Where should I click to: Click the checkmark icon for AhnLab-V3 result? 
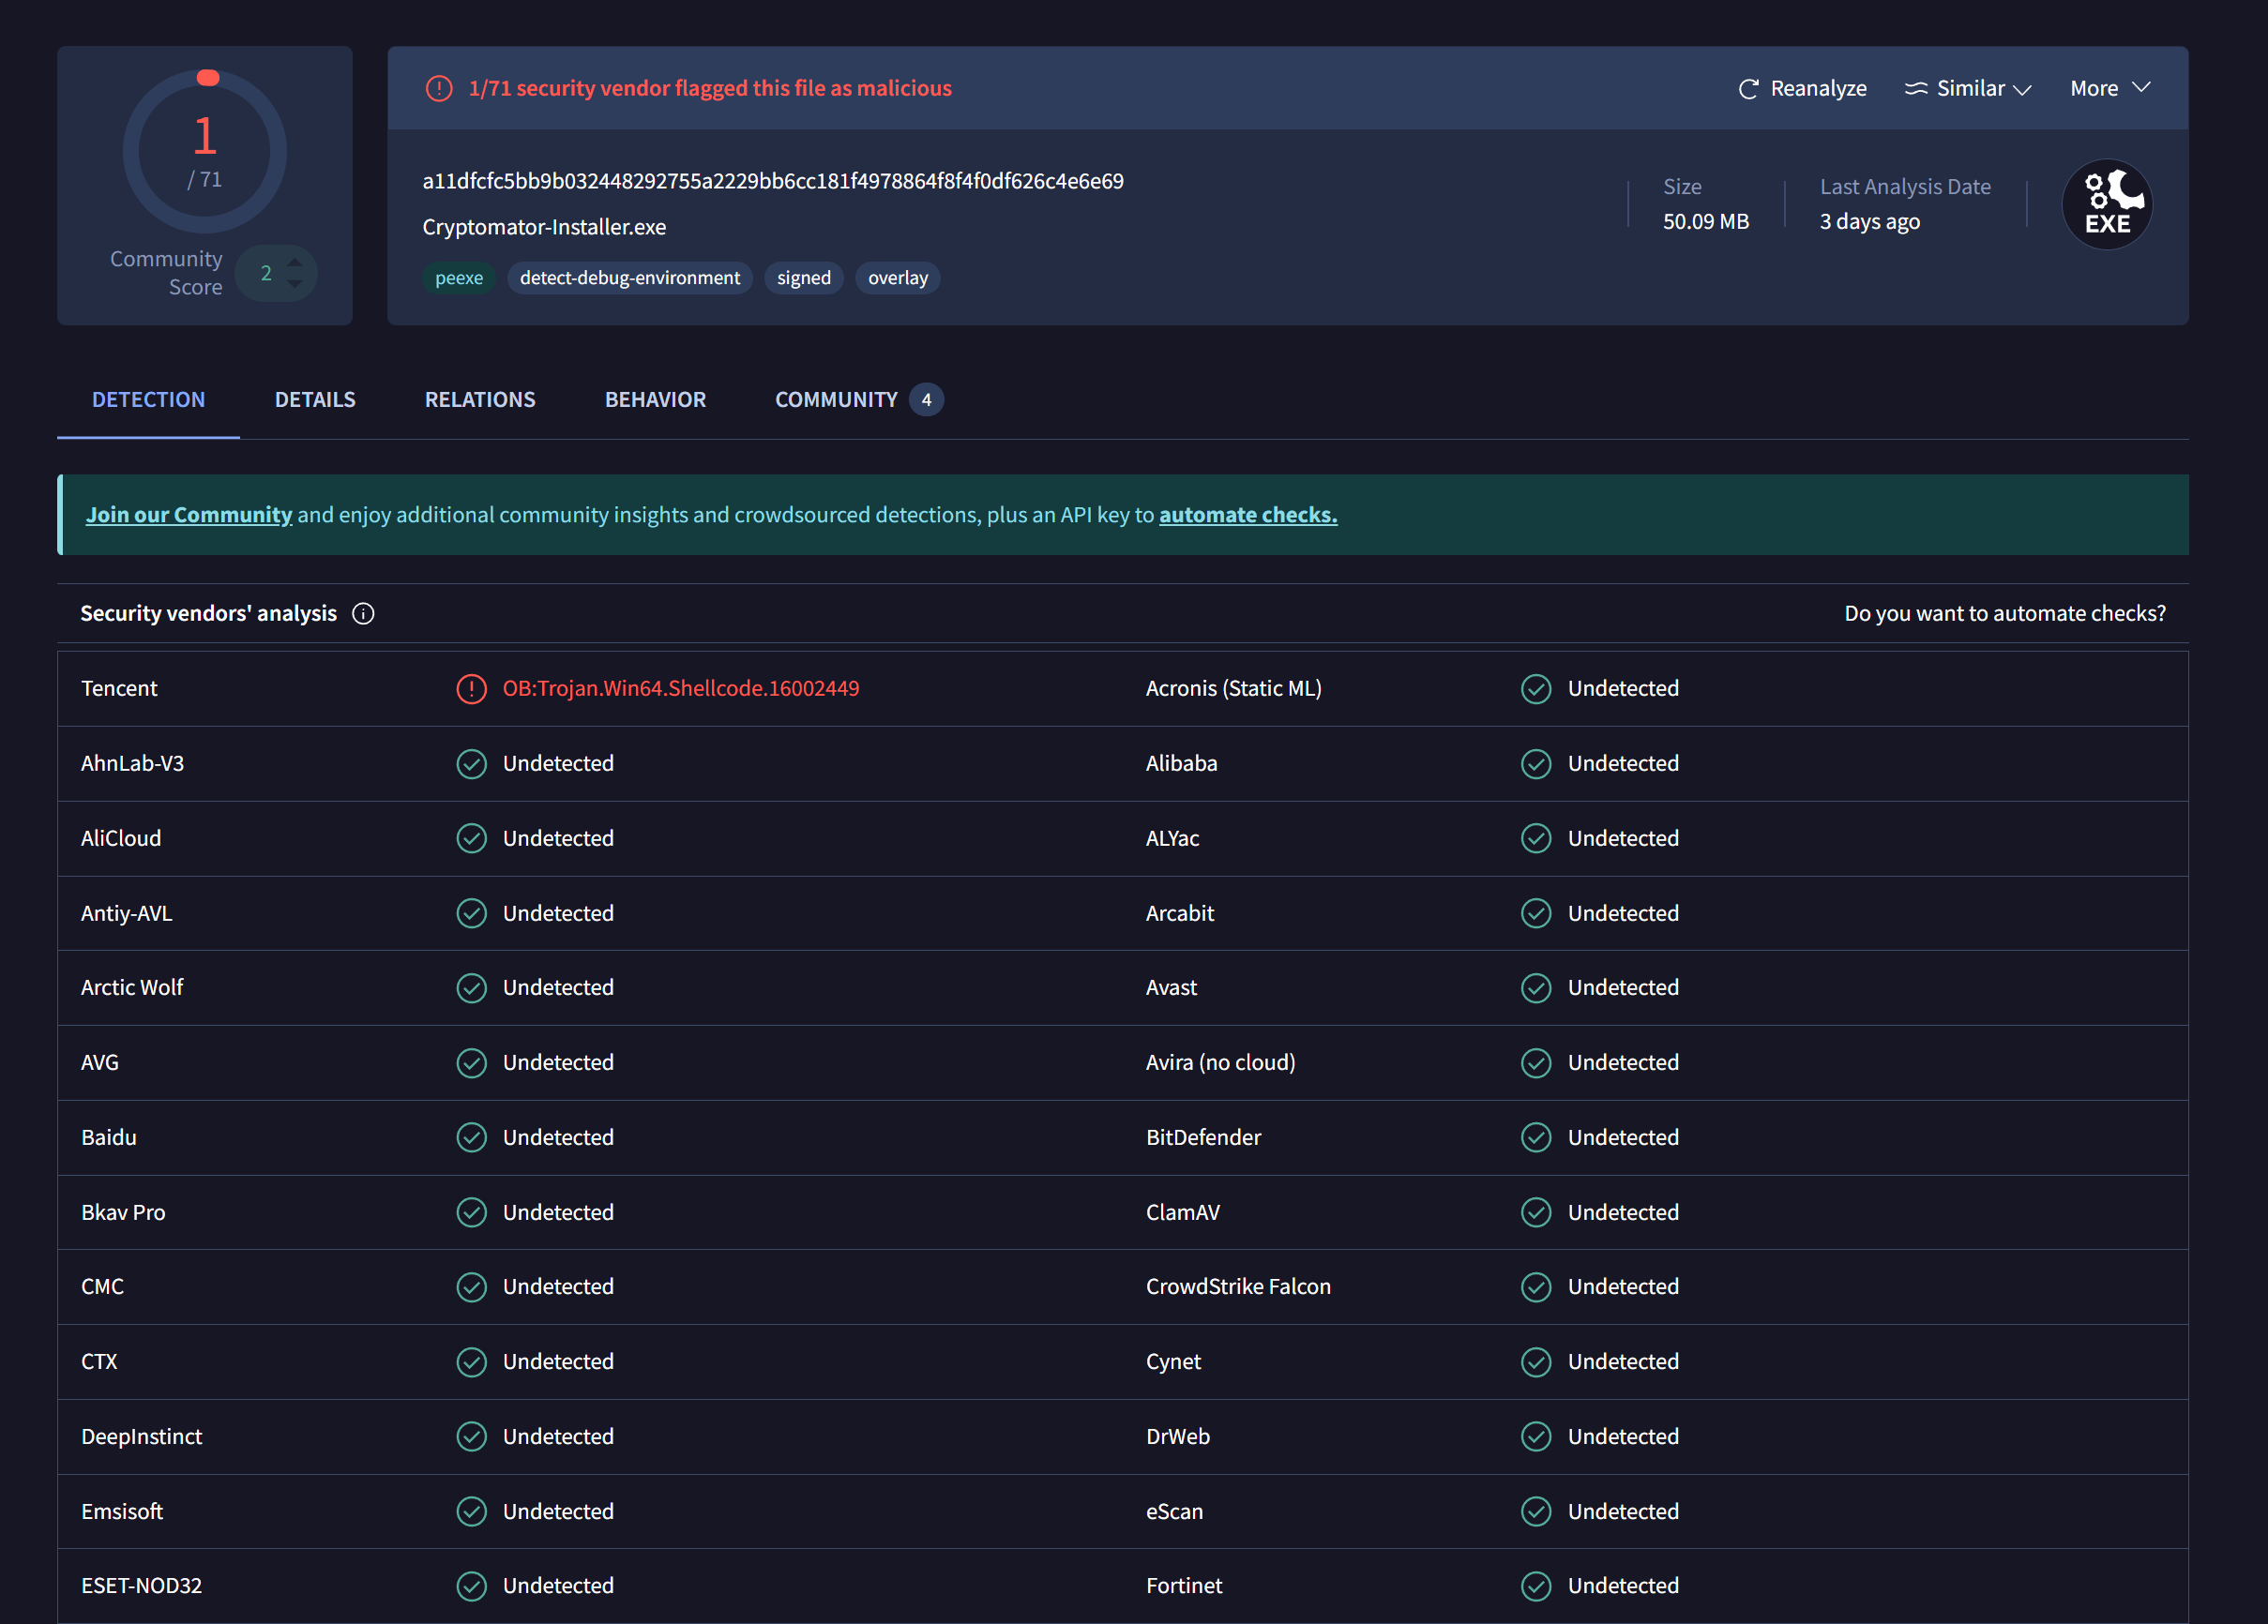(x=471, y=763)
